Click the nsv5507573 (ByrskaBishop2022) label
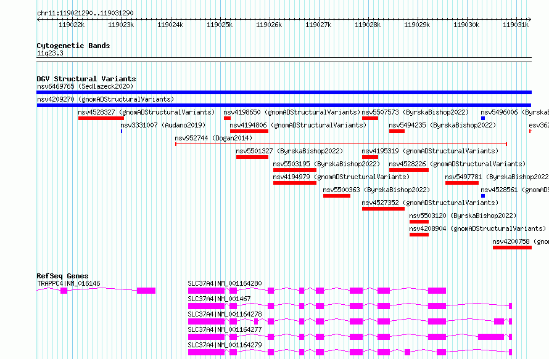Image resolution: width=549 pixels, height=359 pixels. [x=415, y=112]
